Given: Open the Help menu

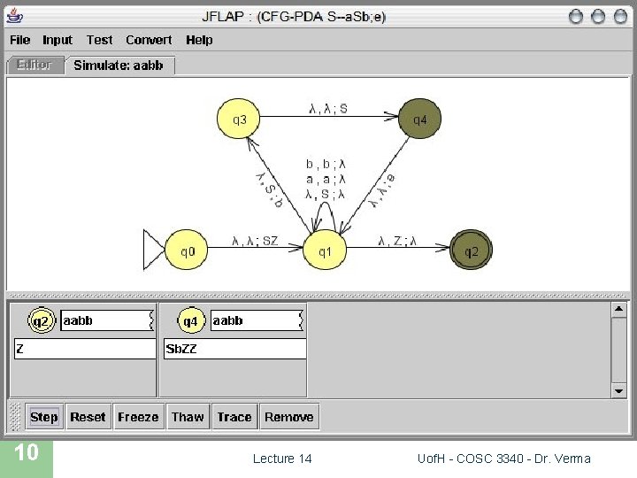Looking at the screenshot, I should pyautogui.click(x=199, y=40).
